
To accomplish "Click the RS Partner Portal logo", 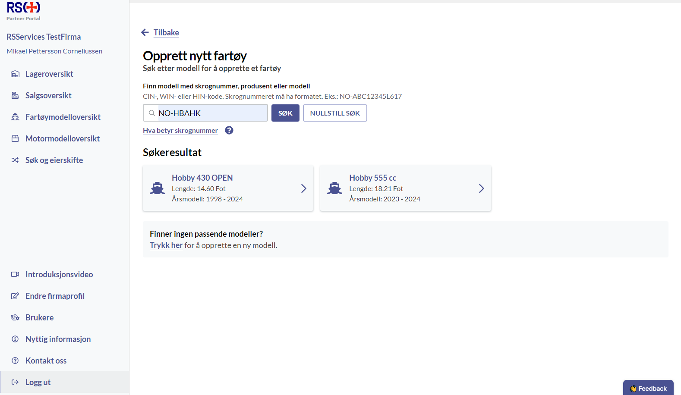I will (x=24, y=11).
